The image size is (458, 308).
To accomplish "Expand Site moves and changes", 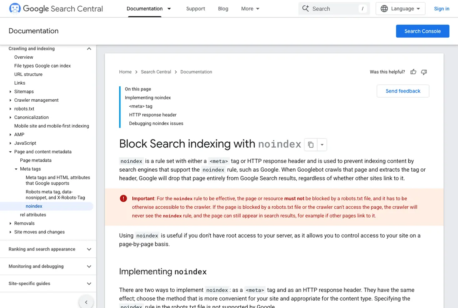I will point(10,232).
